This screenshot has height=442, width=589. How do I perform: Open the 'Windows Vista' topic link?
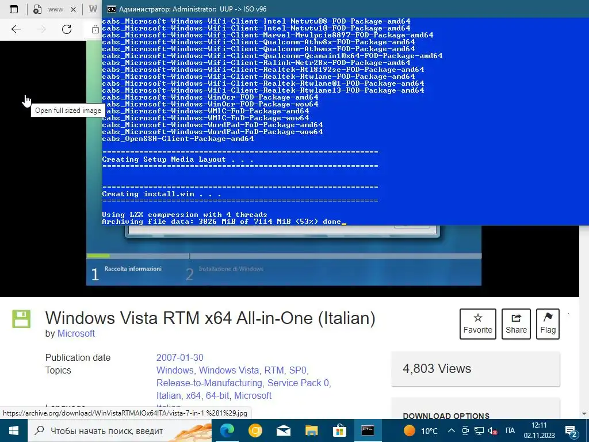tap(229, 370)
